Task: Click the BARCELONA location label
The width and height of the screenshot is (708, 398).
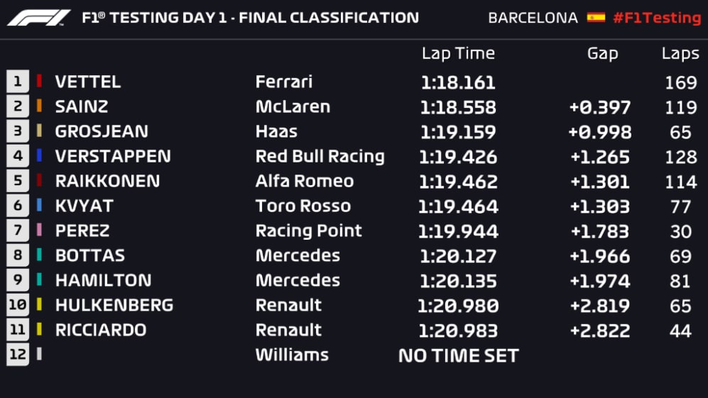Action: 533,18
